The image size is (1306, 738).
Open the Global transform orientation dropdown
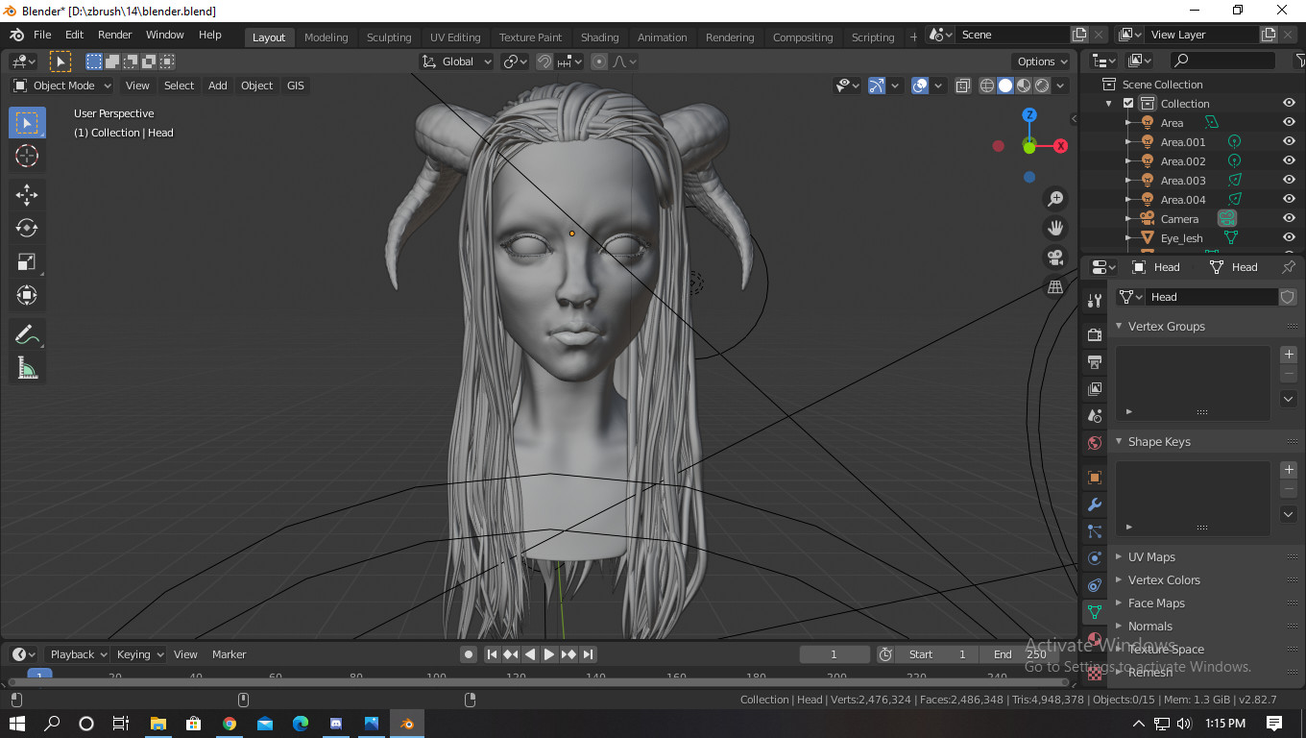tap(457, 61)
